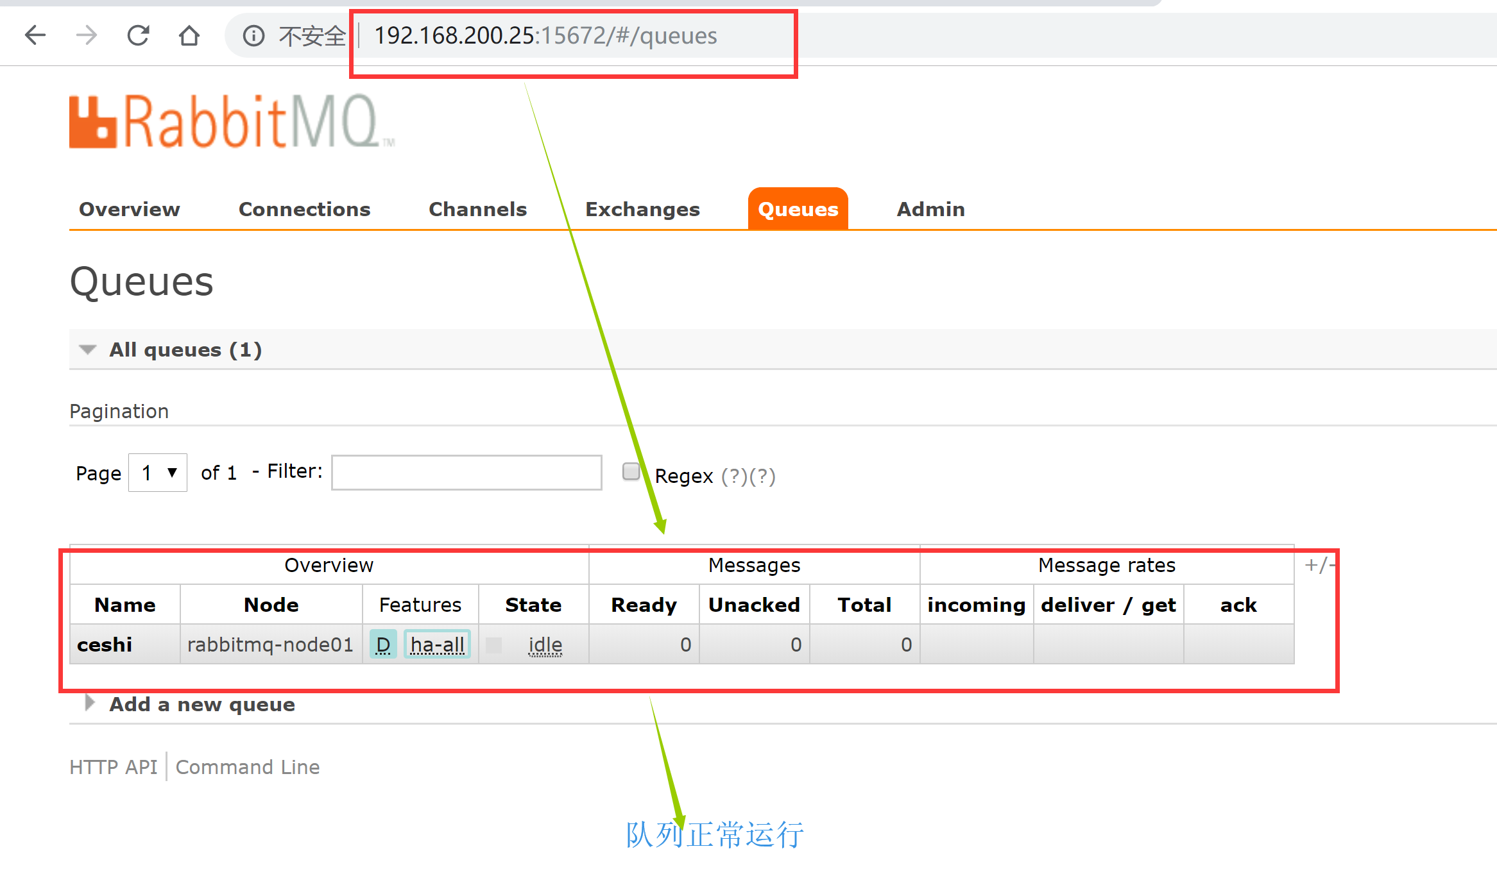The width and height of the screenshot is (1497, 876).
Task: Click the browser back arrow
Action: point(35,35)
